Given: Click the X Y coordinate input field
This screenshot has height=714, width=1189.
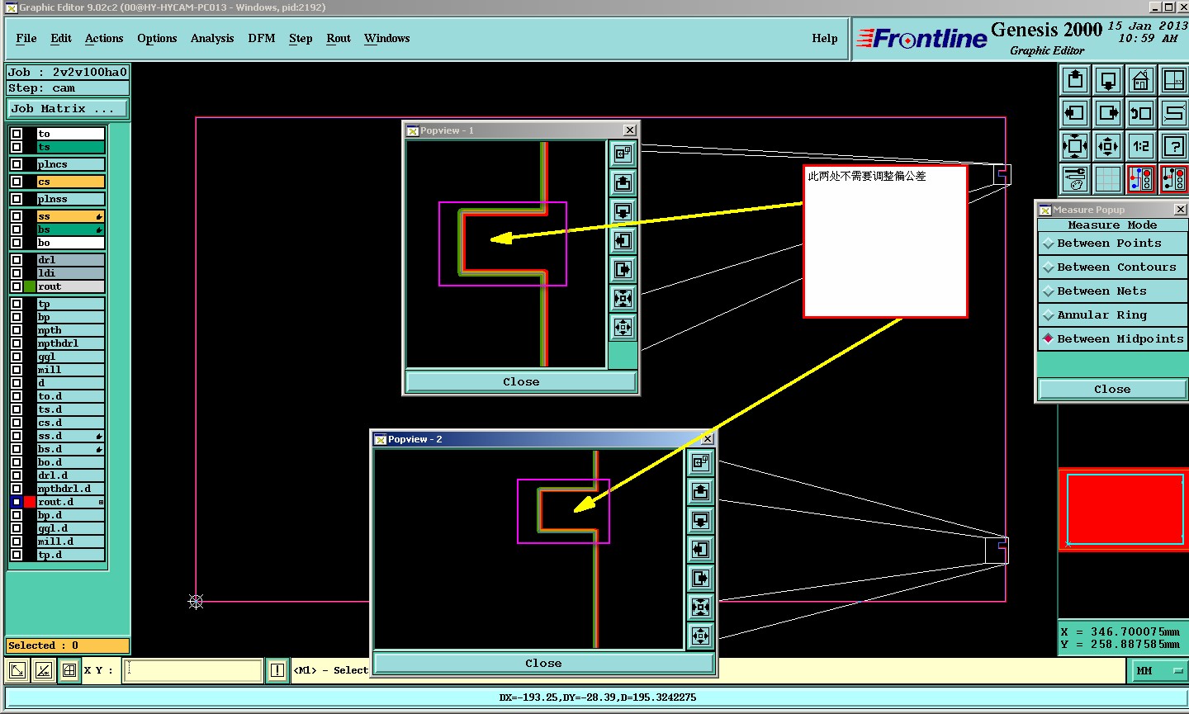Looking at the screenshot, I should [193, 670].
